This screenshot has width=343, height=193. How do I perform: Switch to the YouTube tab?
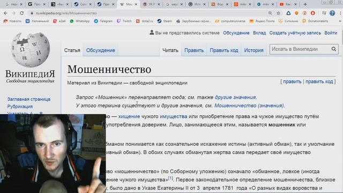[288, 4]
